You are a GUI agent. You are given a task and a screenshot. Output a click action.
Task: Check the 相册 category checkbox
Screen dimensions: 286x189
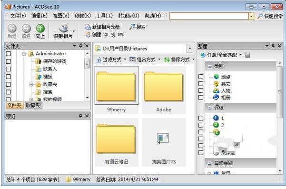click(x=201, y=98)
